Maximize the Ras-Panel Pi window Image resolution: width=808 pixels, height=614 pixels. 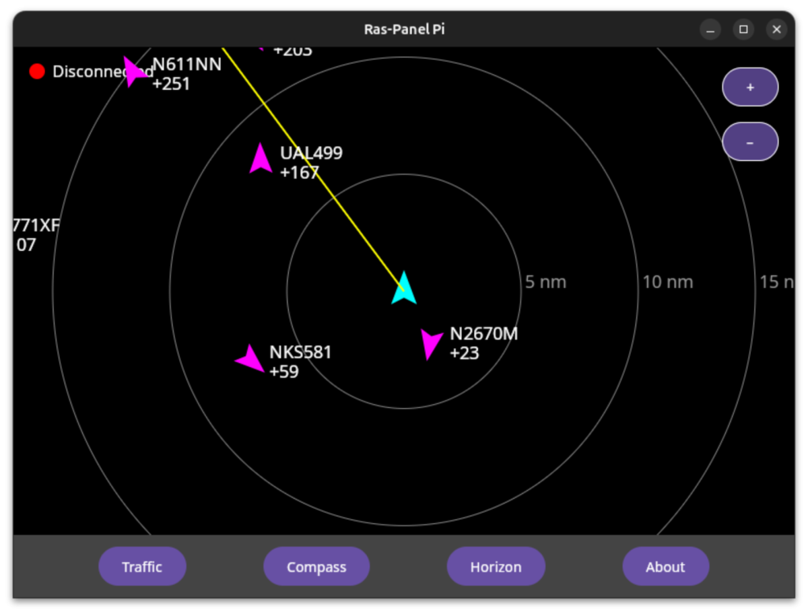[743, 30]
